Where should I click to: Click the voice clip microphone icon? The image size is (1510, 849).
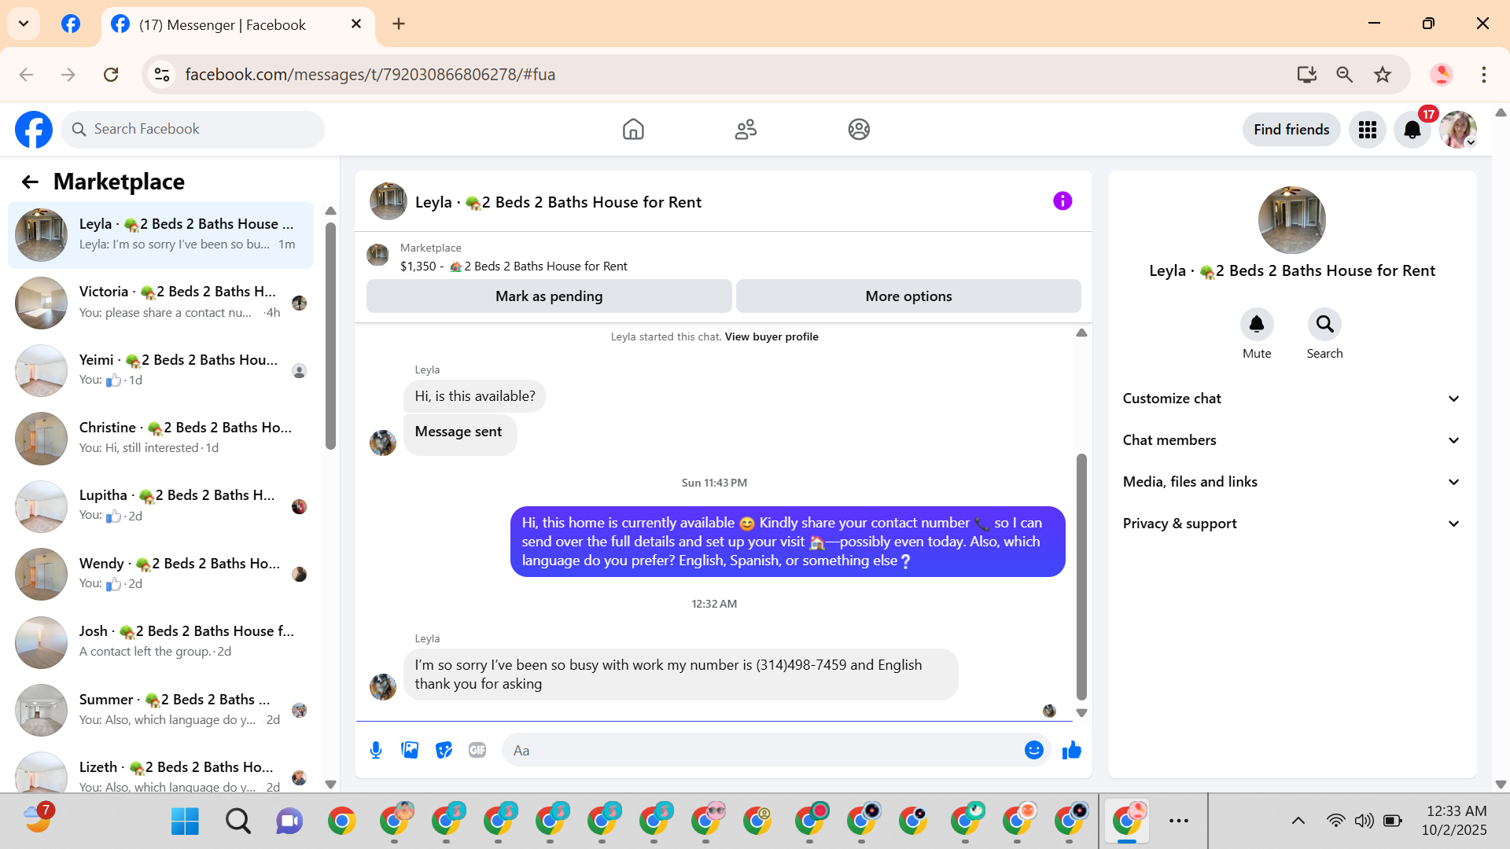click(x=376, y=750)
